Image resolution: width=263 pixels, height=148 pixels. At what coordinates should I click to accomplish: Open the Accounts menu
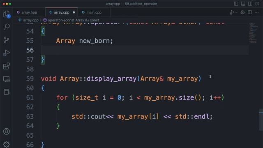coord(7,132)
